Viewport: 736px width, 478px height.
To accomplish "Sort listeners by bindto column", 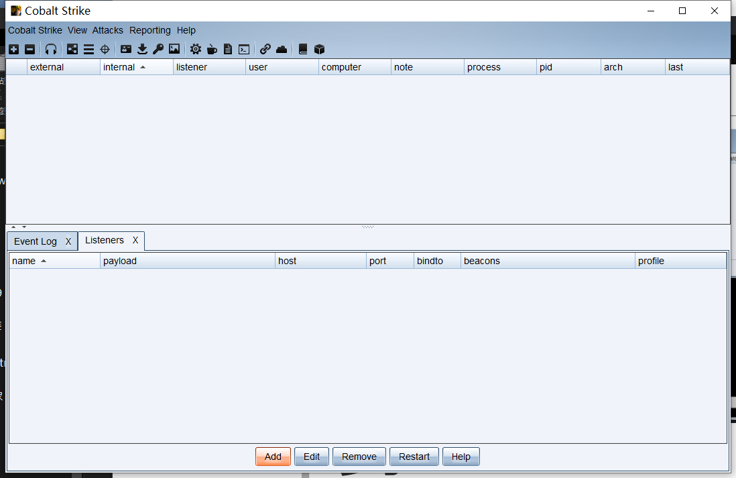I will (x=438, y=261).
